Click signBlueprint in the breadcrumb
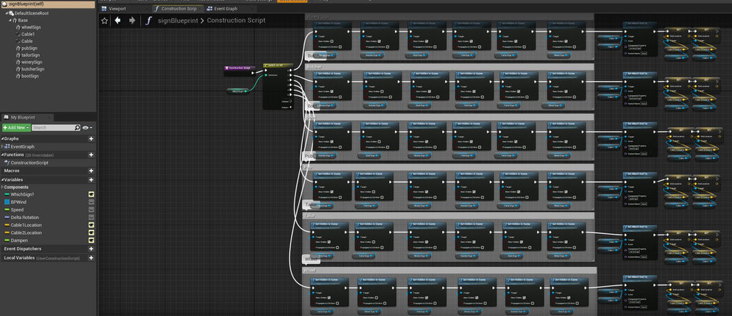 [178, 20]
